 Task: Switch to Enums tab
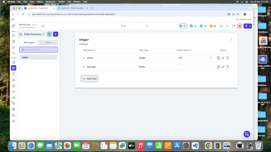point(48,42)
